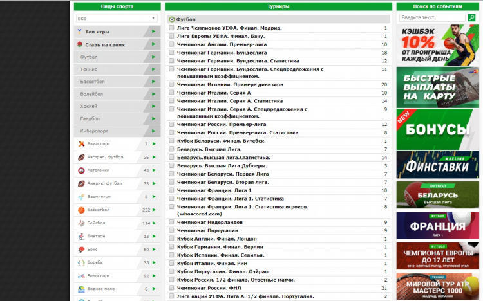Click the green arrow next to Велоспорт
This screenshot has height=301, width=483.
coord(154,276)
